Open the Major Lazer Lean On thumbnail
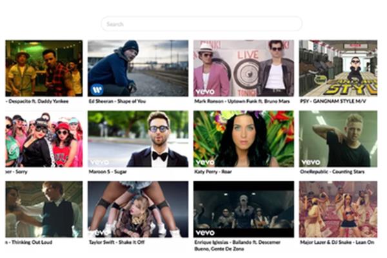The width and height of the screenshot is (387, 258). tap(338, 210)
